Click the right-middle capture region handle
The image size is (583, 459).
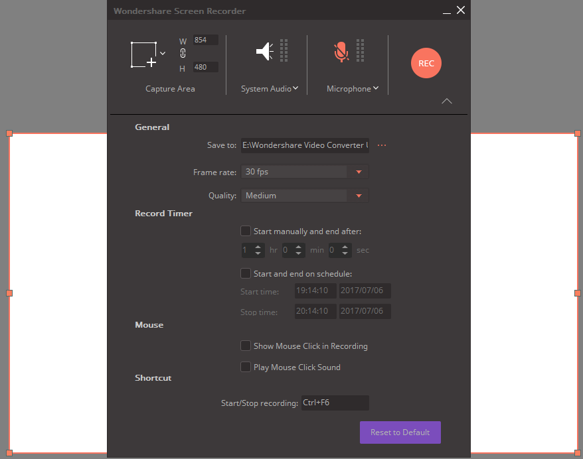[578, 293]
